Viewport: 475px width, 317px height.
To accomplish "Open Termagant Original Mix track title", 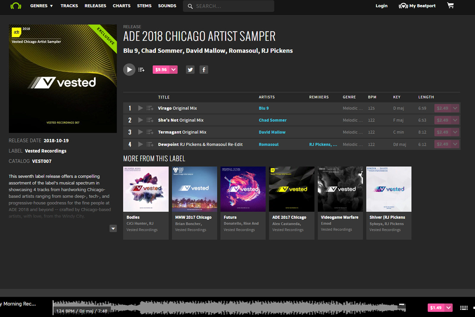I will (x=182, y=132).
